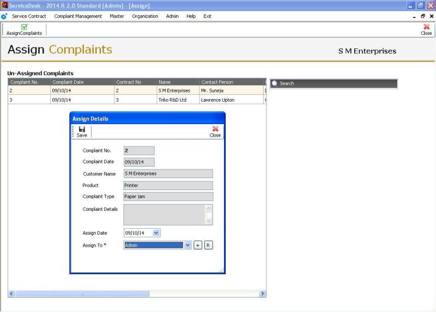Viewport: 436px width, 312px height.
Task: Expand the Assign To dropdown arrow
Action: tap(187, 246)
